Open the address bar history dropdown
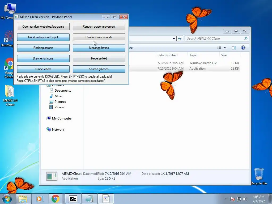Image resolution: width=272 pixels, height=204 pixels. pos(174,39)
